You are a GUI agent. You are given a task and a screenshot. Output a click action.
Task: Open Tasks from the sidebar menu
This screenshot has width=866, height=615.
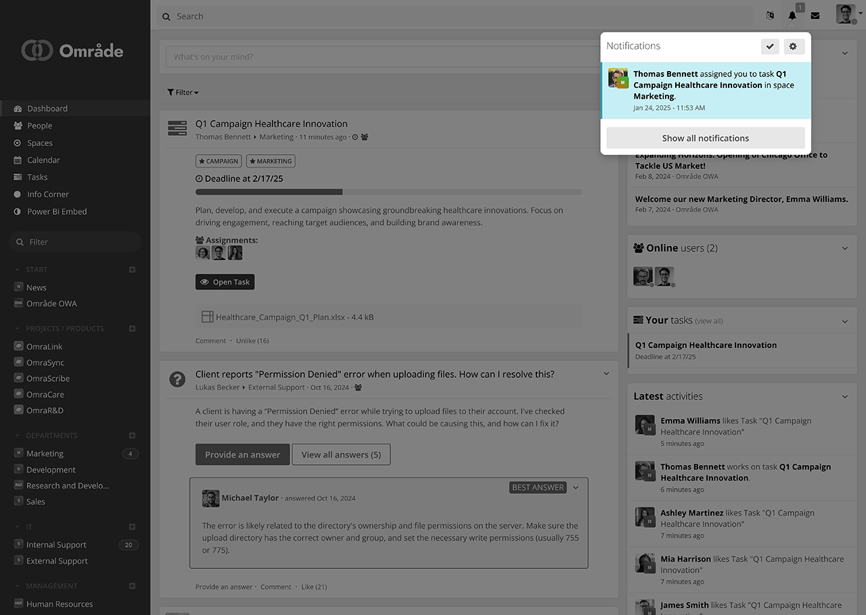point(37,177)
